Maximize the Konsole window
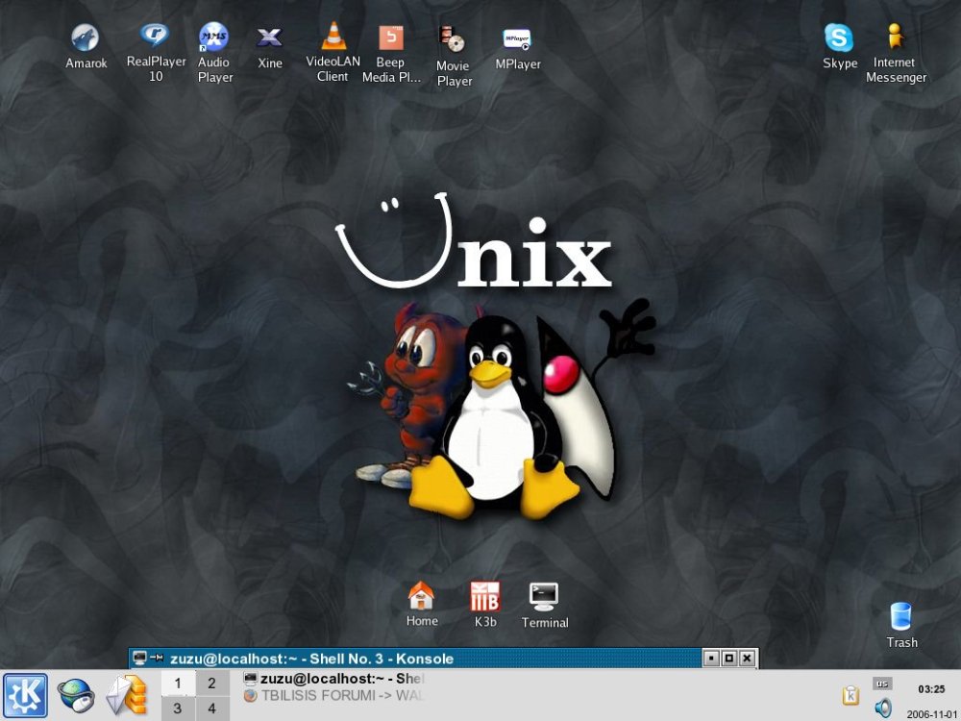 tap(729, 659)
